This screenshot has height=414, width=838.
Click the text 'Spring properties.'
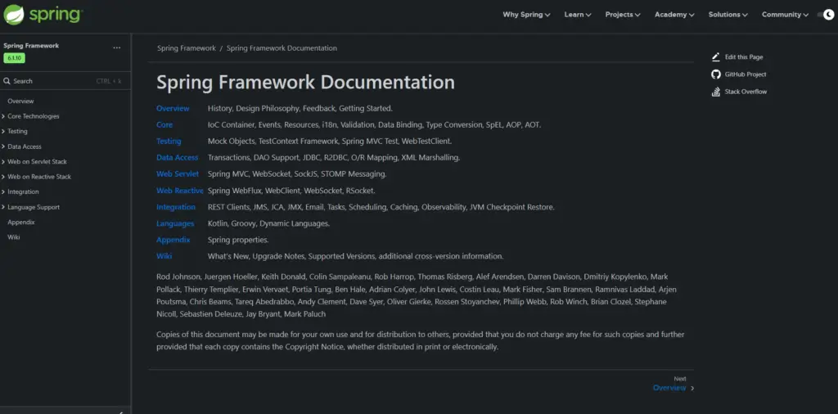(x=238, y=240)
